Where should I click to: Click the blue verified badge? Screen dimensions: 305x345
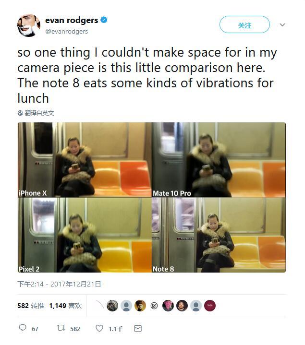coord(104,20)
